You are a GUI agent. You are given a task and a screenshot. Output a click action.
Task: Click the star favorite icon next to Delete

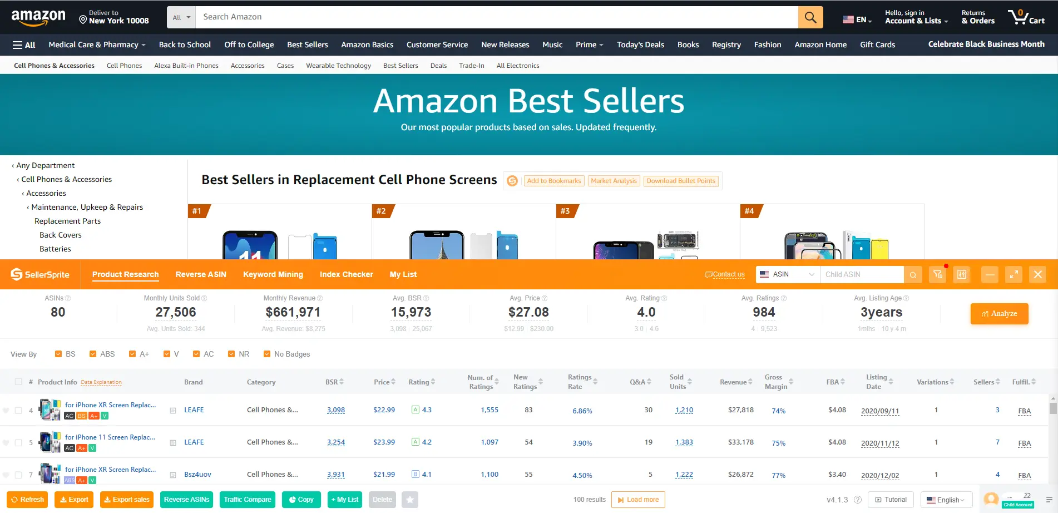pos(411,499)
